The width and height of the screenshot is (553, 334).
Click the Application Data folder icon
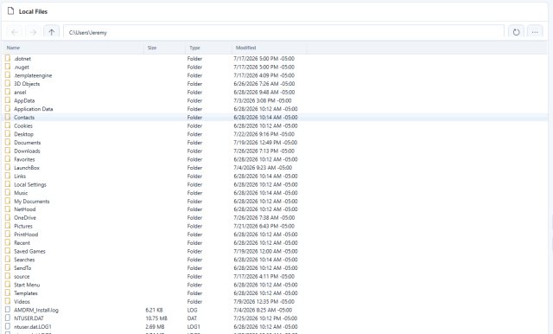(x=8, y=109)
